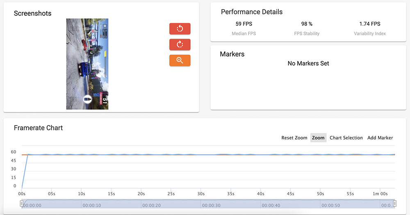Viewport: 410px width, 215px height.
Task: Select the 98 % FPS Stability value
Action: (307, 24)
